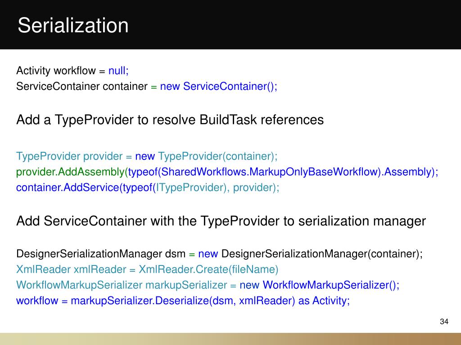Click the slide page number 34

444,322
